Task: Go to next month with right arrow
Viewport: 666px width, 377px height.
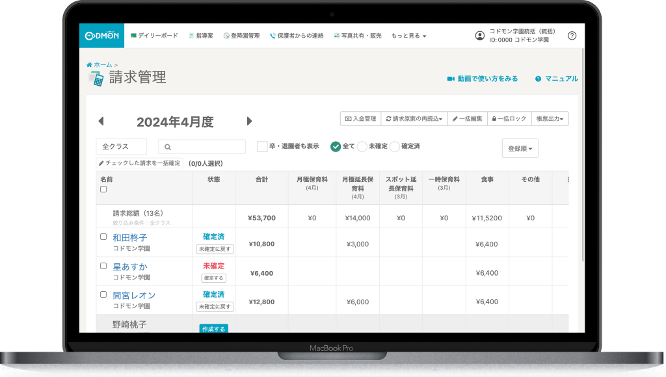Action: click(x=249, y=122)
